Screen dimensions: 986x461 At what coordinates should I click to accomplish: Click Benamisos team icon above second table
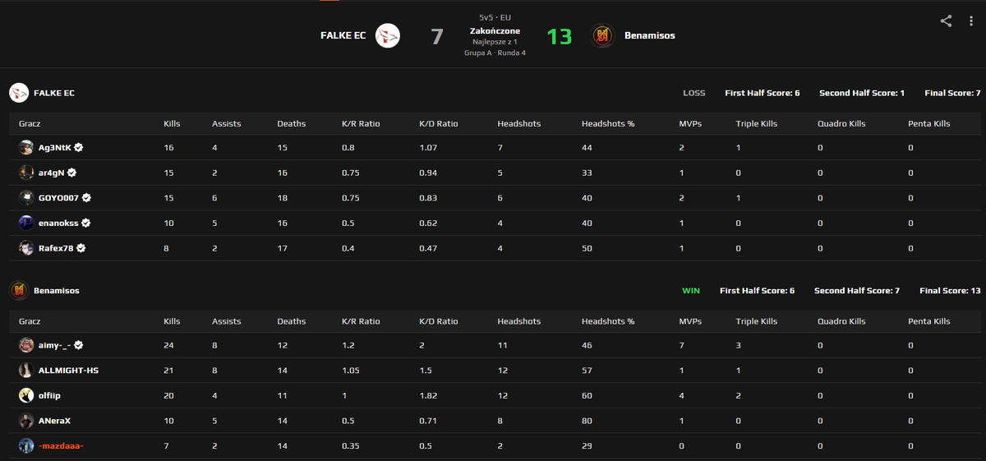point(19,290)
